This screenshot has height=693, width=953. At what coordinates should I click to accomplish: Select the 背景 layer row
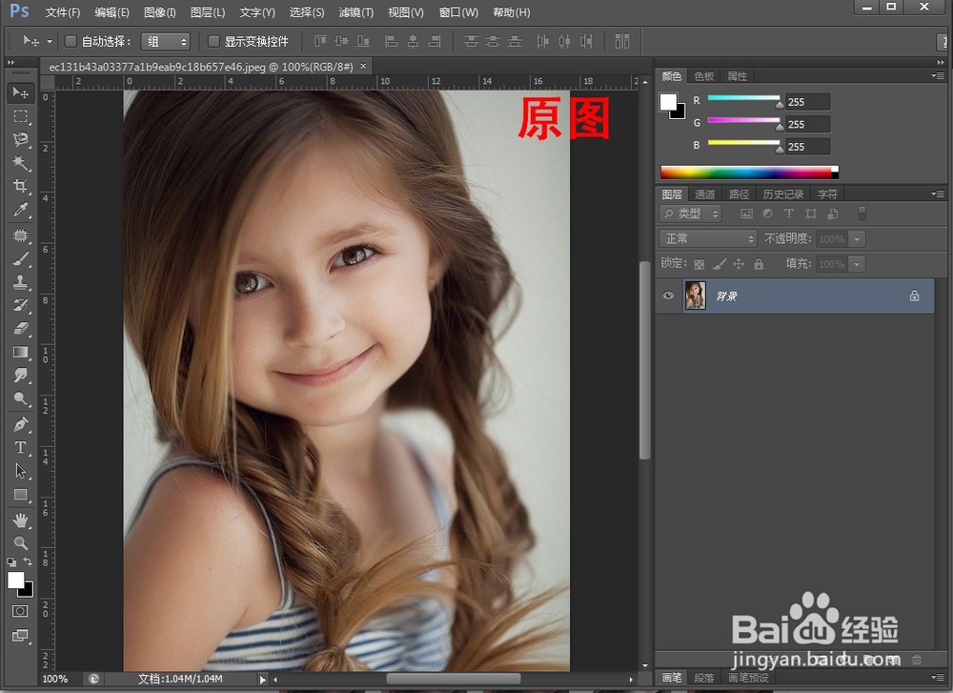click(795, 296)
